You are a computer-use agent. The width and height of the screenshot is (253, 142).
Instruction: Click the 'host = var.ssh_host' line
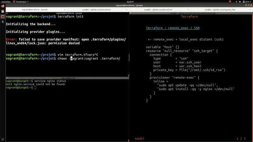tap(177, 66)
